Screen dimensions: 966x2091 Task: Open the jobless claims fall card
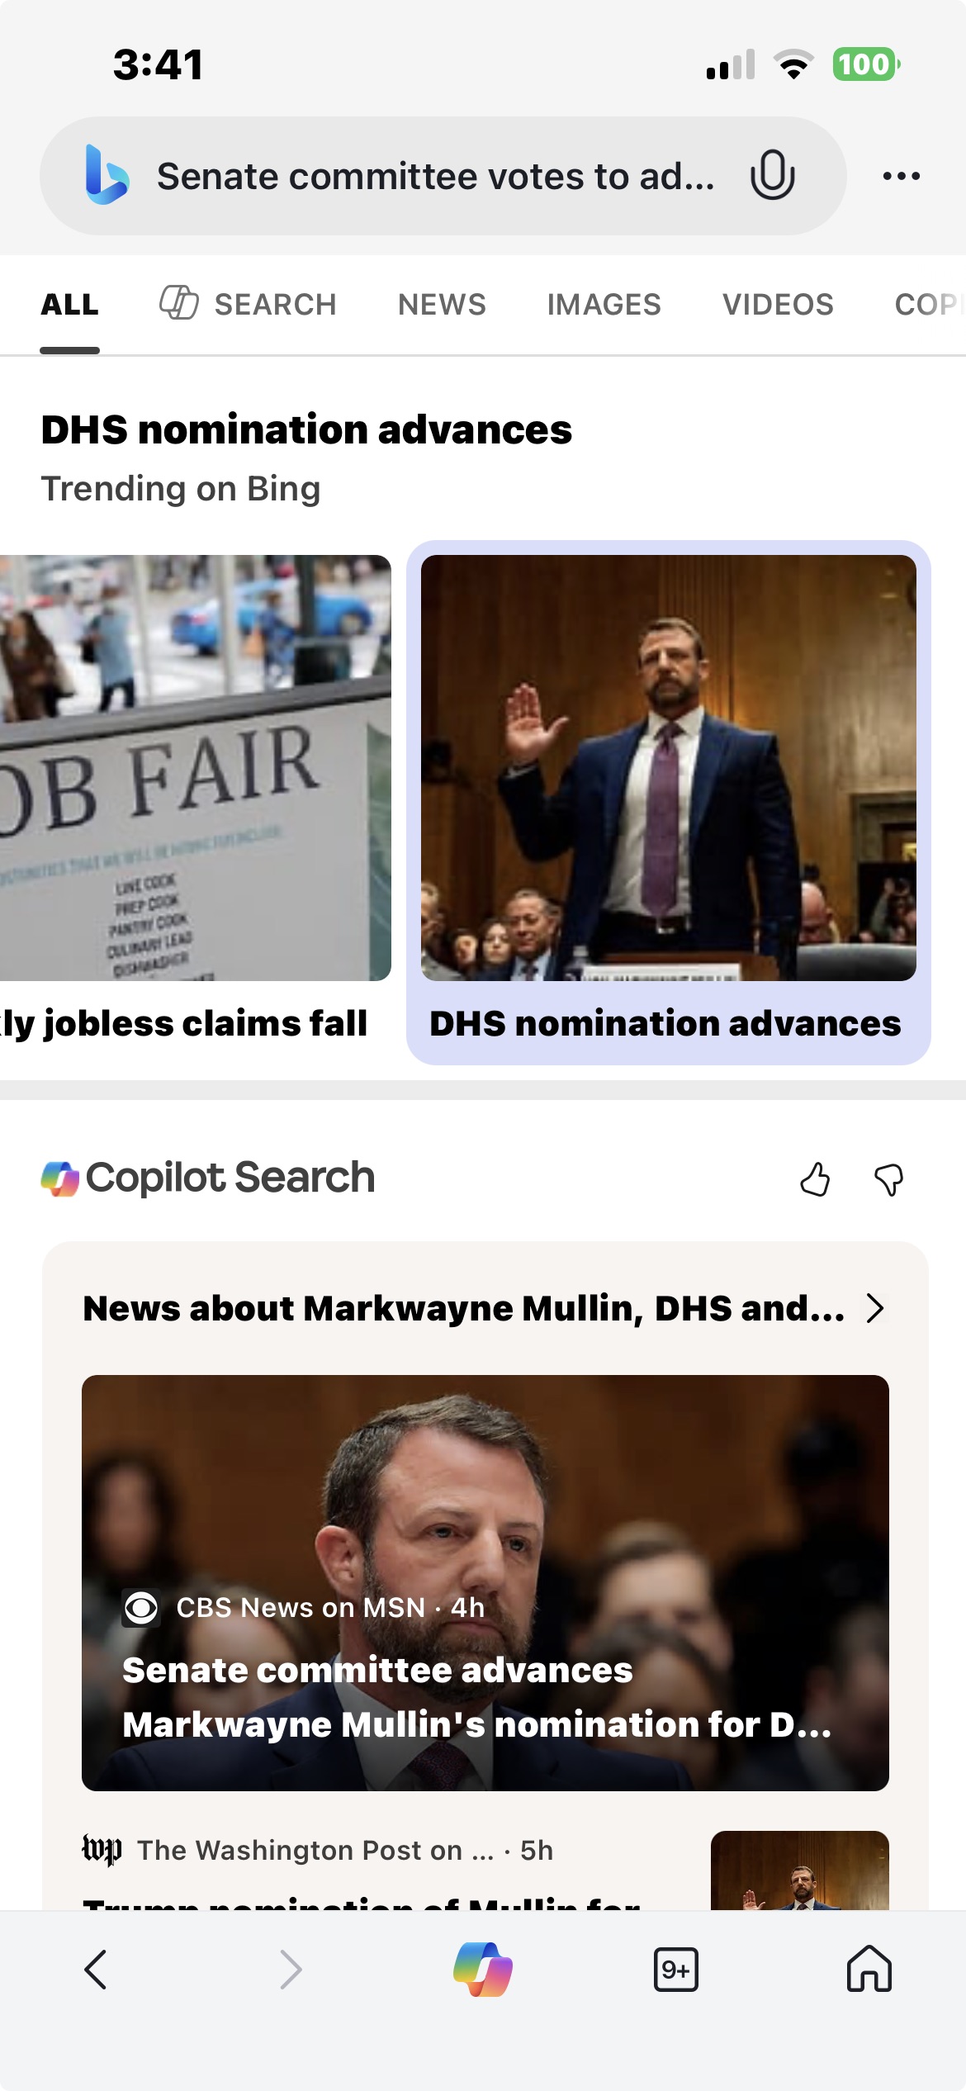[195, 802]
